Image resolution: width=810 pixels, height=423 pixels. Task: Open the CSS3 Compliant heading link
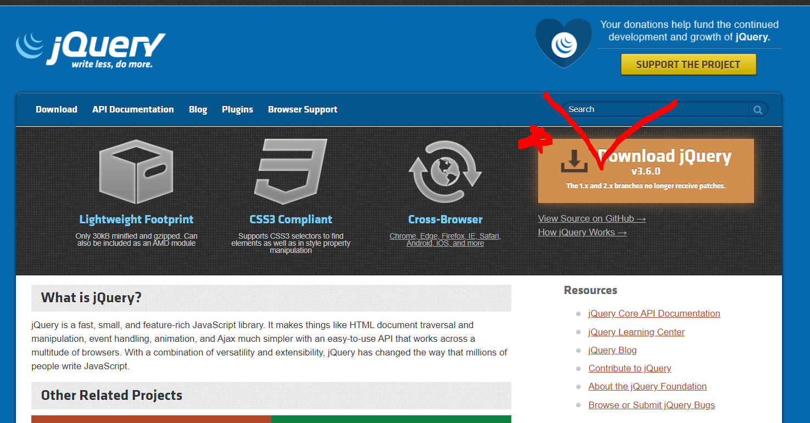[x=291, y=219]
